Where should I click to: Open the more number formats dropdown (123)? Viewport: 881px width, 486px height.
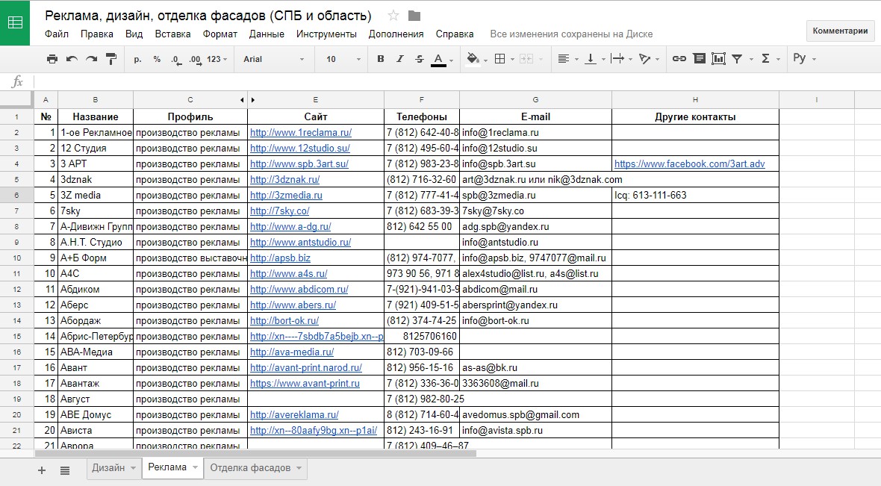217,59
